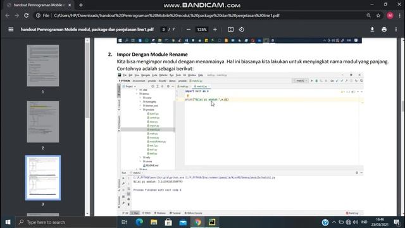Switch to Google Chrome on the taskbar
This screenshot has height=228, width=405.
198,222
